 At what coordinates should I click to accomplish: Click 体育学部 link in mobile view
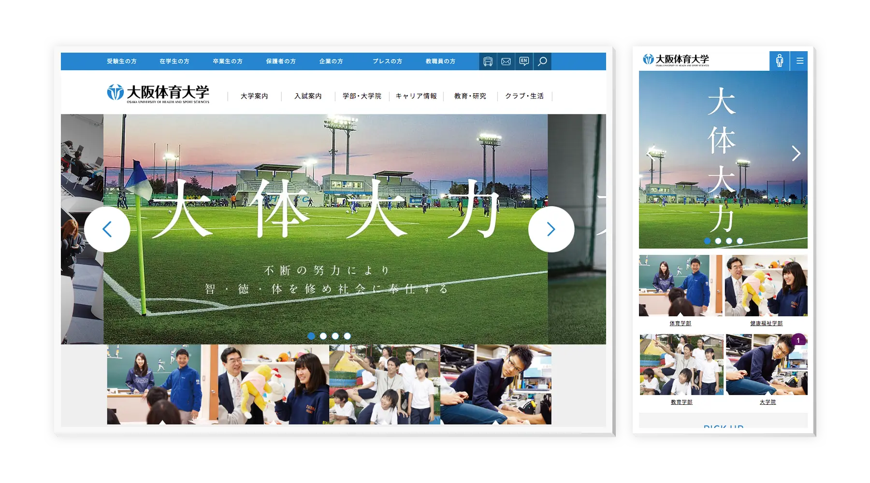click(x=680, y=323)
